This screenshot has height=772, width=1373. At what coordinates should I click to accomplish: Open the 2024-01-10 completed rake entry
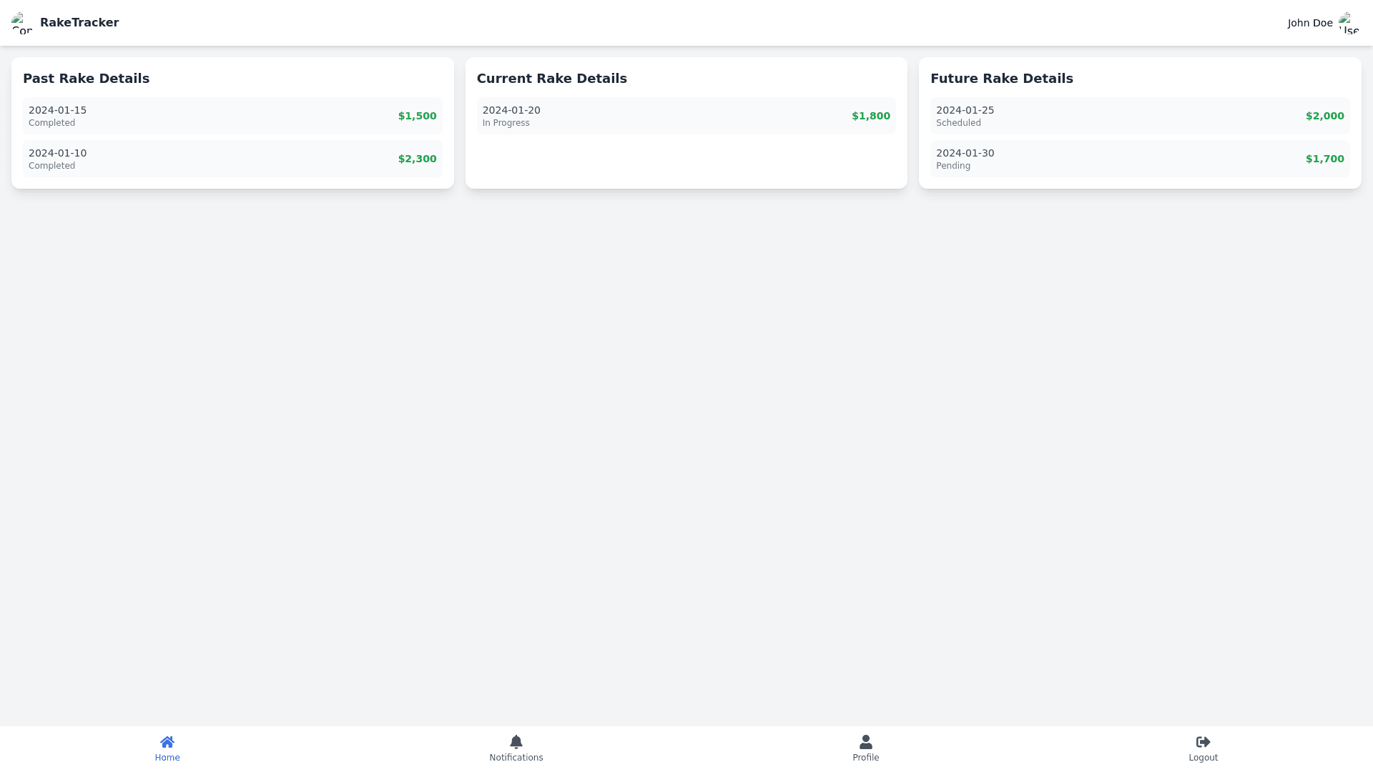coord(232,159)
